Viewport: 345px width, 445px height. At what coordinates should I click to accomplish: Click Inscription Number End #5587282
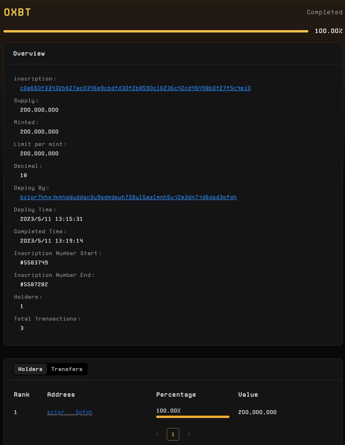34,285
